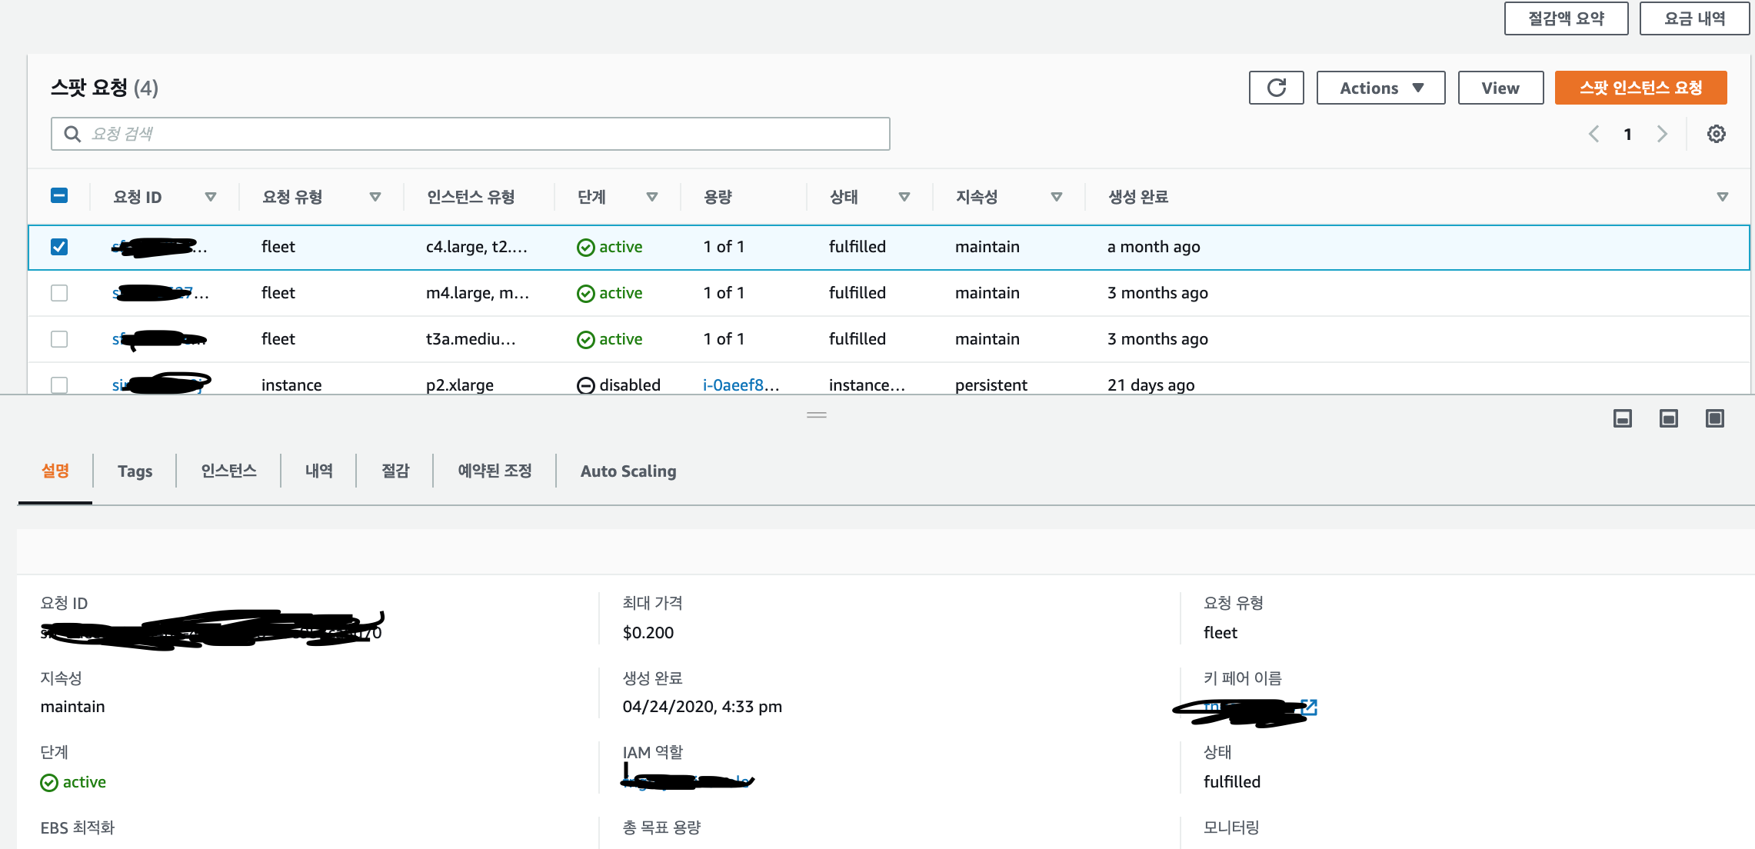
Task: Maximize detail panel to full icon
Action: 1714,418
